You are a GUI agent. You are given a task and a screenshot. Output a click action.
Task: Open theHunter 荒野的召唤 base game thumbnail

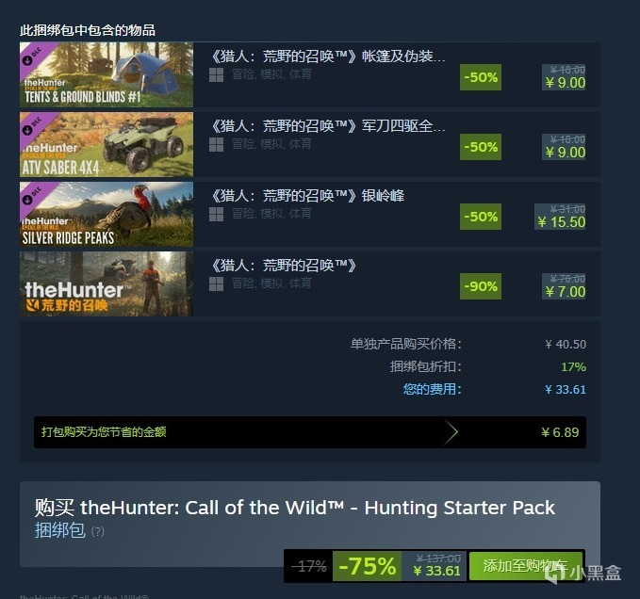point(107,283)
